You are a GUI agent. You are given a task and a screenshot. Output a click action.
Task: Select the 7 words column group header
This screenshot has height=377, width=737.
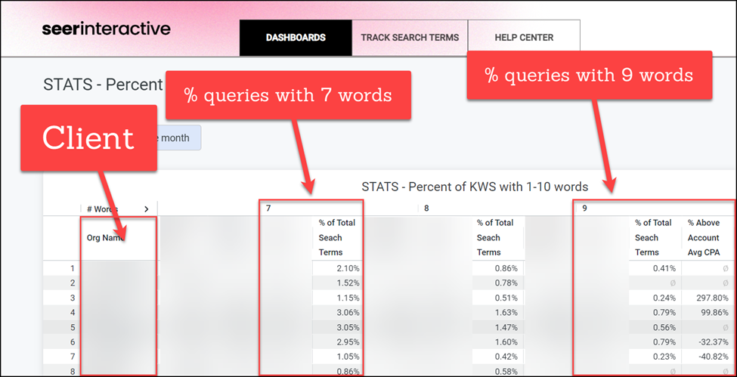[x=269, y=208]
